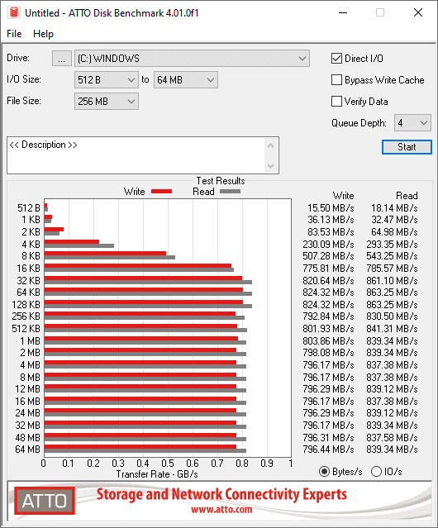Click the Description scrollbar down arrow
This screenshot has width=438, height=528.
(271, 166)
